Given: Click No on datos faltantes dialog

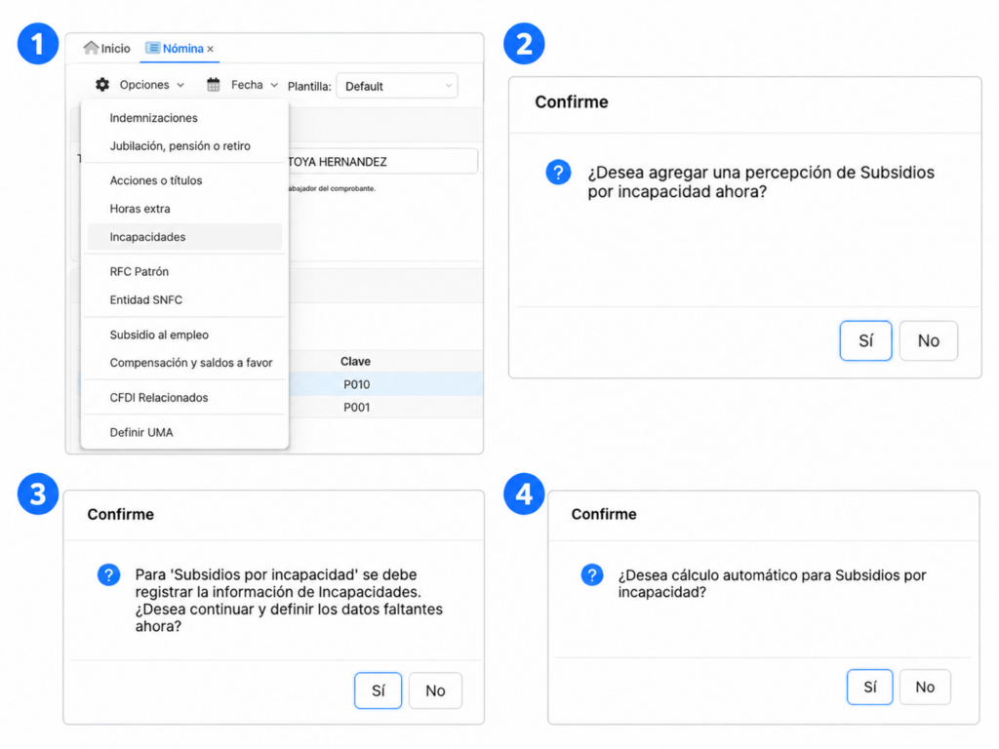Looking at the screenshot, I should pyautogui.click(x=435, y=690).
